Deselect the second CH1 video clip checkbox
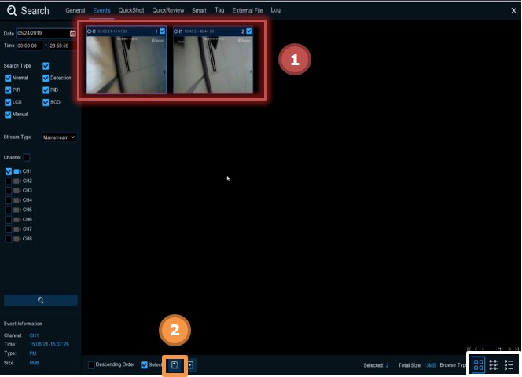This screenshot has width=522, height=377. (x=249, y=31)
